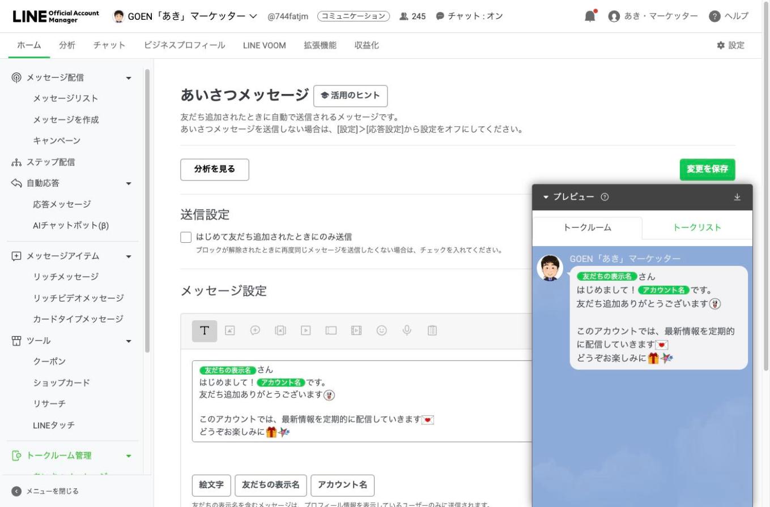Select the microphone voice message icon
The width and height of the screenshot is (770, 507).
(407, 331)
